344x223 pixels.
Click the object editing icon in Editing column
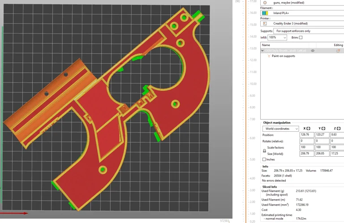[338, 51]
